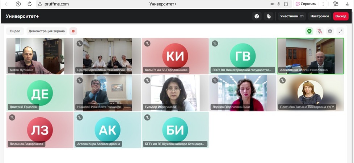Viewport: 354px width, 163px height.
Task: Switch to the Видео tab
Action: [15, 31]
